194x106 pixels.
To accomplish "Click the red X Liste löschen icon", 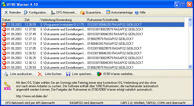I will coord(40,74).
